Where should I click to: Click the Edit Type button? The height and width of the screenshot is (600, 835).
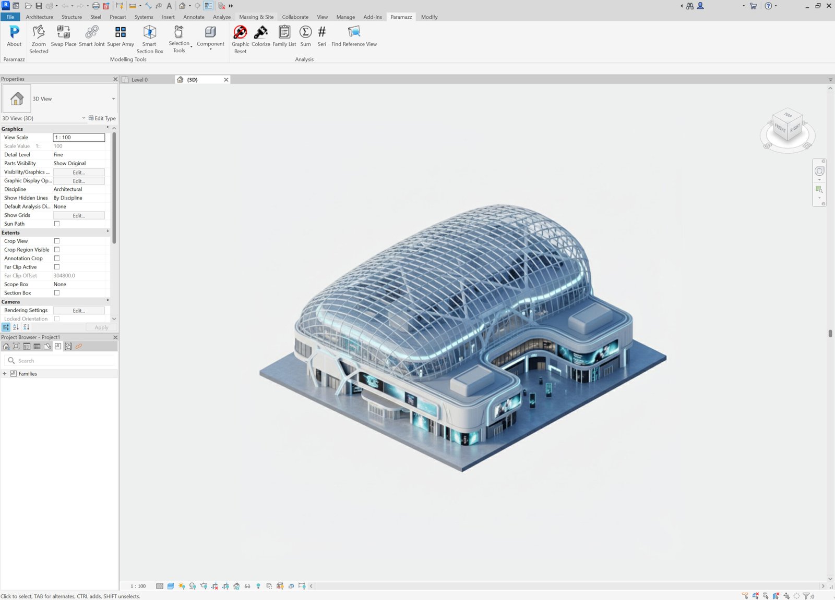(102, 118)
